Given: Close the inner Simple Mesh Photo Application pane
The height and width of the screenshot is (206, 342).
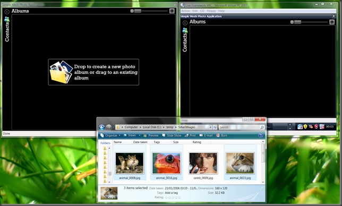Looking at the screenshot, I should [334, 16].
